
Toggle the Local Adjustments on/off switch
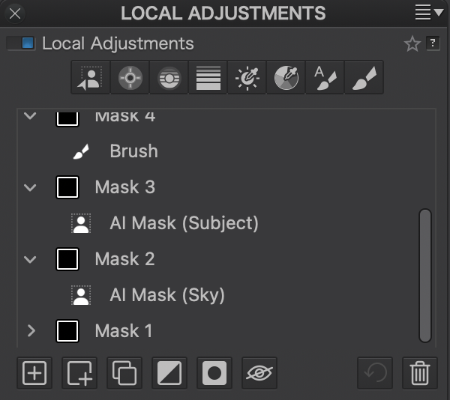point(20,43)
